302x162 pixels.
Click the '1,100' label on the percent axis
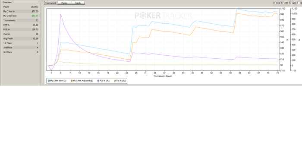pos(295,9)
